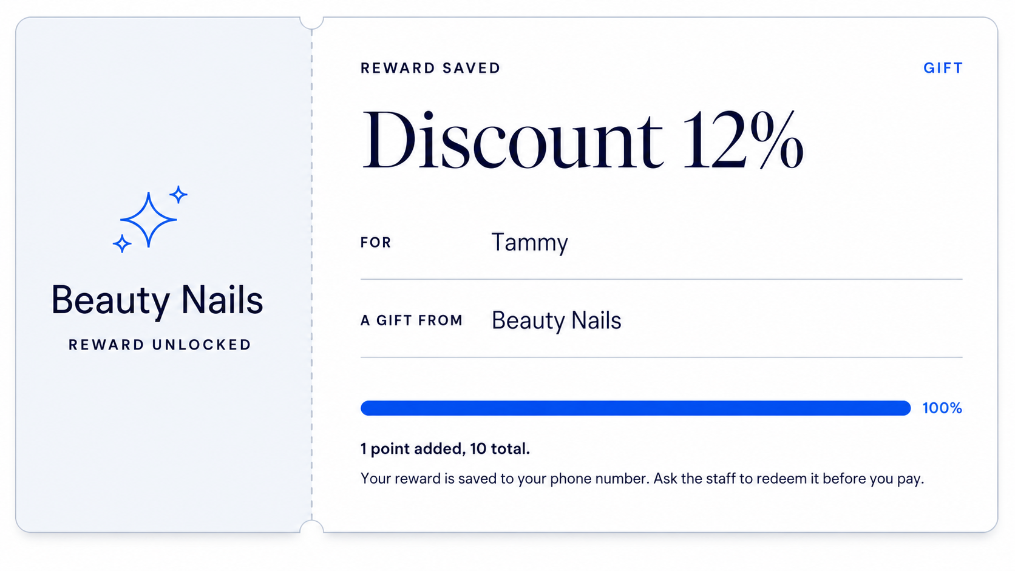Click the 100% progress value

pos(942,408)
